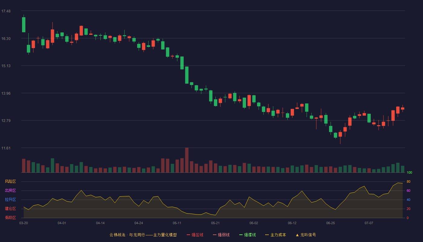The height and width of the screenshot is (242, 423).
Task: Click the 06-02 date label
Action: (254, 223)
